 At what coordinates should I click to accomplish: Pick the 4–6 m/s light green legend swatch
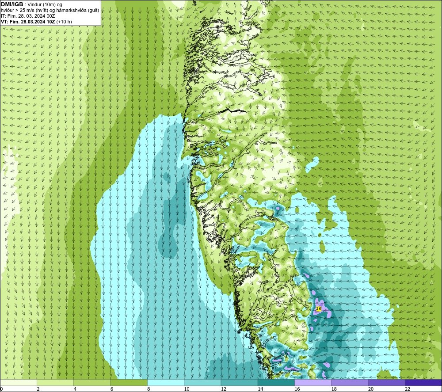tap(92, 382)
